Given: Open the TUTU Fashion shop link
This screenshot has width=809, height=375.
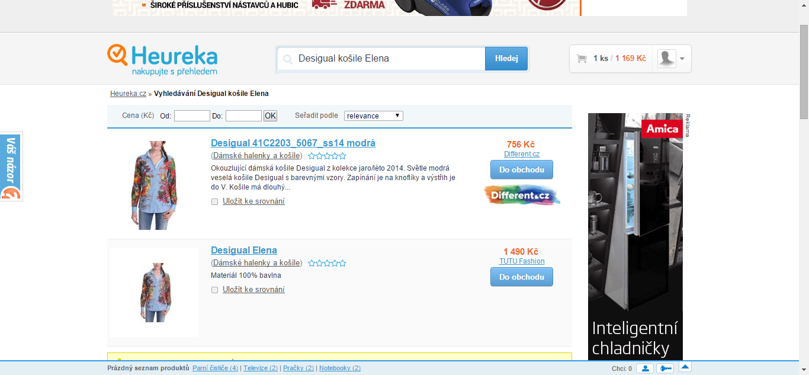Looking at the screenshot, I should 522,261.
